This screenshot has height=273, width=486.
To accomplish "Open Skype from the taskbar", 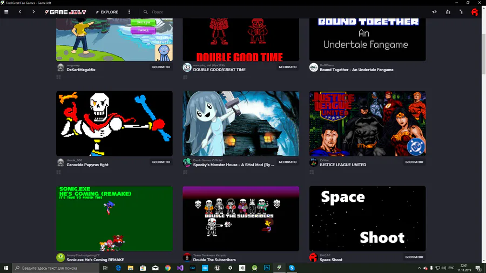I will coord(292,268).
